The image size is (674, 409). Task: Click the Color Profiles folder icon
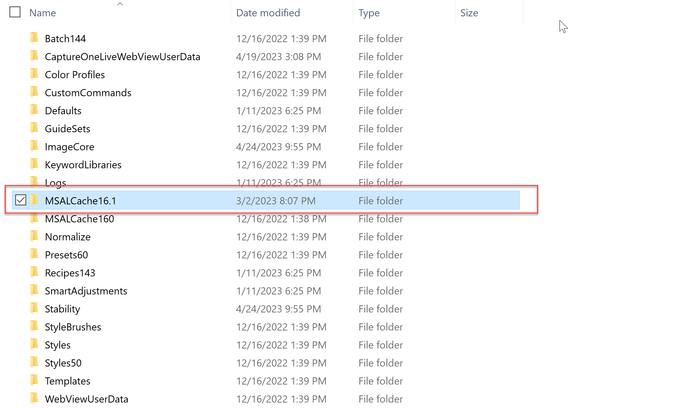(34, 74)
